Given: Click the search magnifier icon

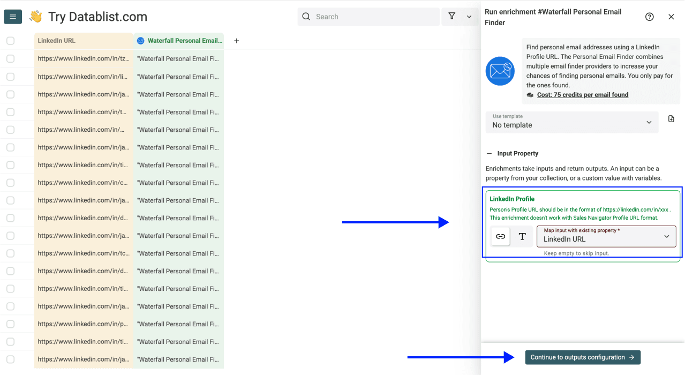Looking at the screenshot, I should (306, 17).
